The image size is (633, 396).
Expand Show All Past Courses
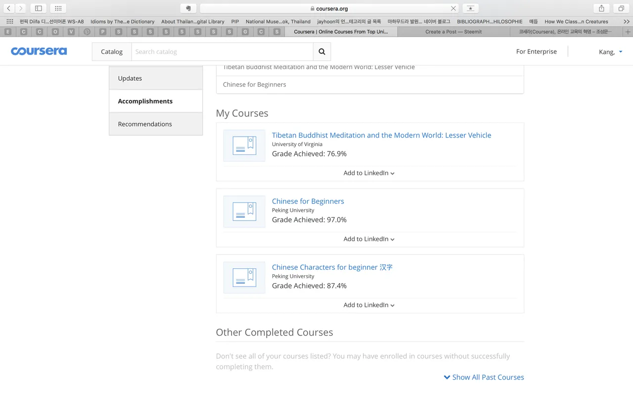coord(484,377)
